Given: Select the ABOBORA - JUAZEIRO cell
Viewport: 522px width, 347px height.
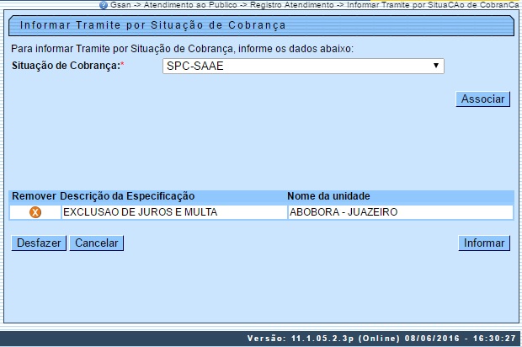Looking at the screenshot, I should [401, 212].
